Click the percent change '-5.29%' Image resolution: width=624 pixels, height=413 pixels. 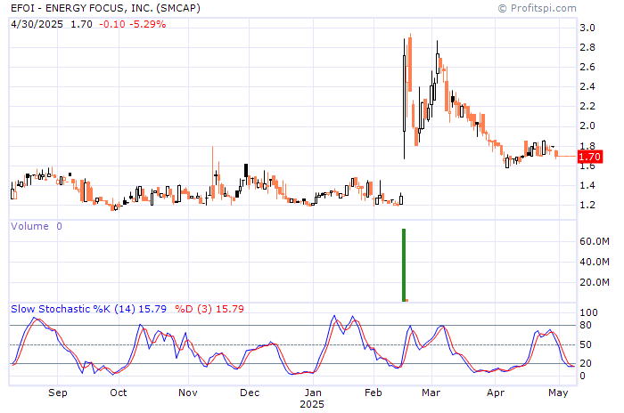click(148, 24)
